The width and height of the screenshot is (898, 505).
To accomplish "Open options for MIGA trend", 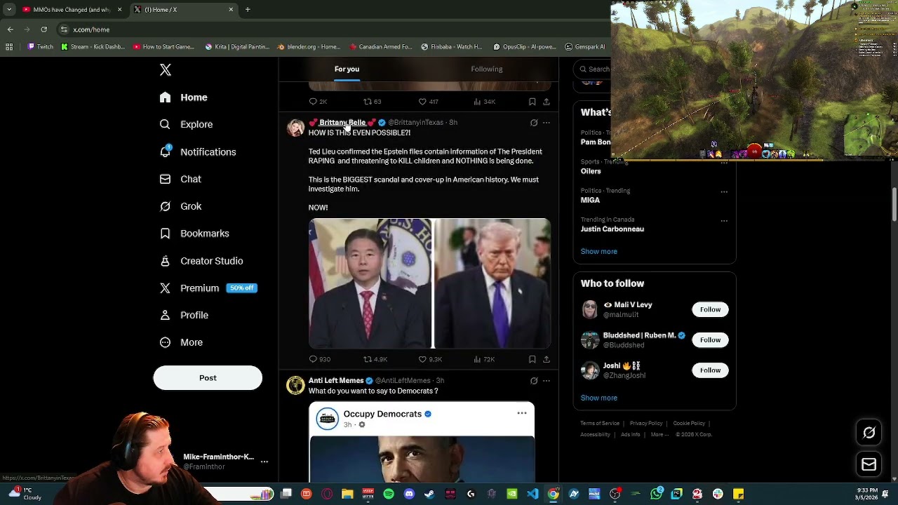I will tap(724, 191).
